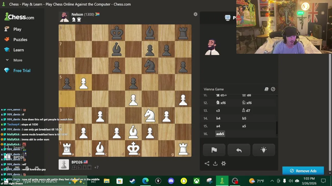Screen dimensions: 332x186
Task: Select move 13 c3 in move list
Action: (x=218, y=111)
